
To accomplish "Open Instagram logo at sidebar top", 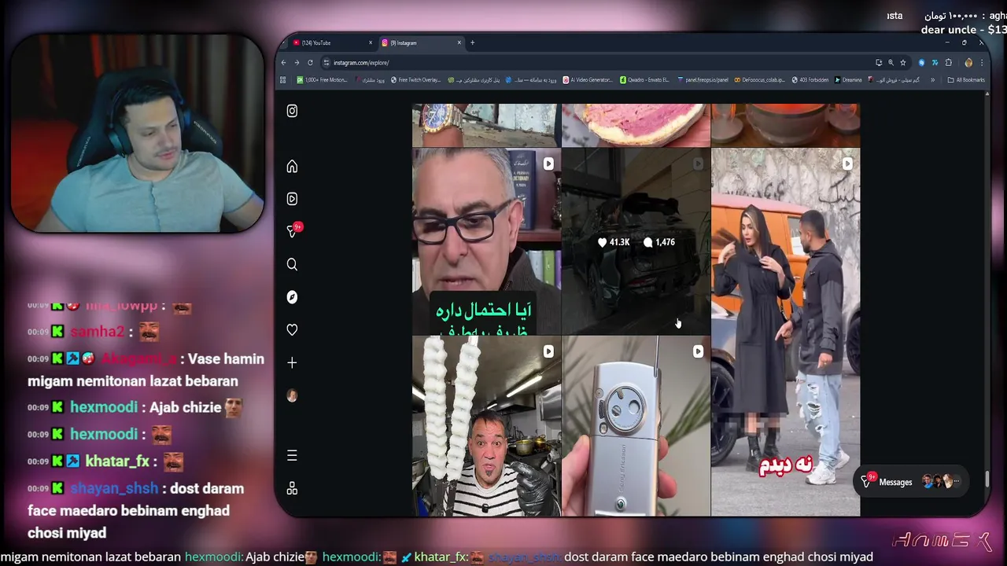I will (292, 111).
